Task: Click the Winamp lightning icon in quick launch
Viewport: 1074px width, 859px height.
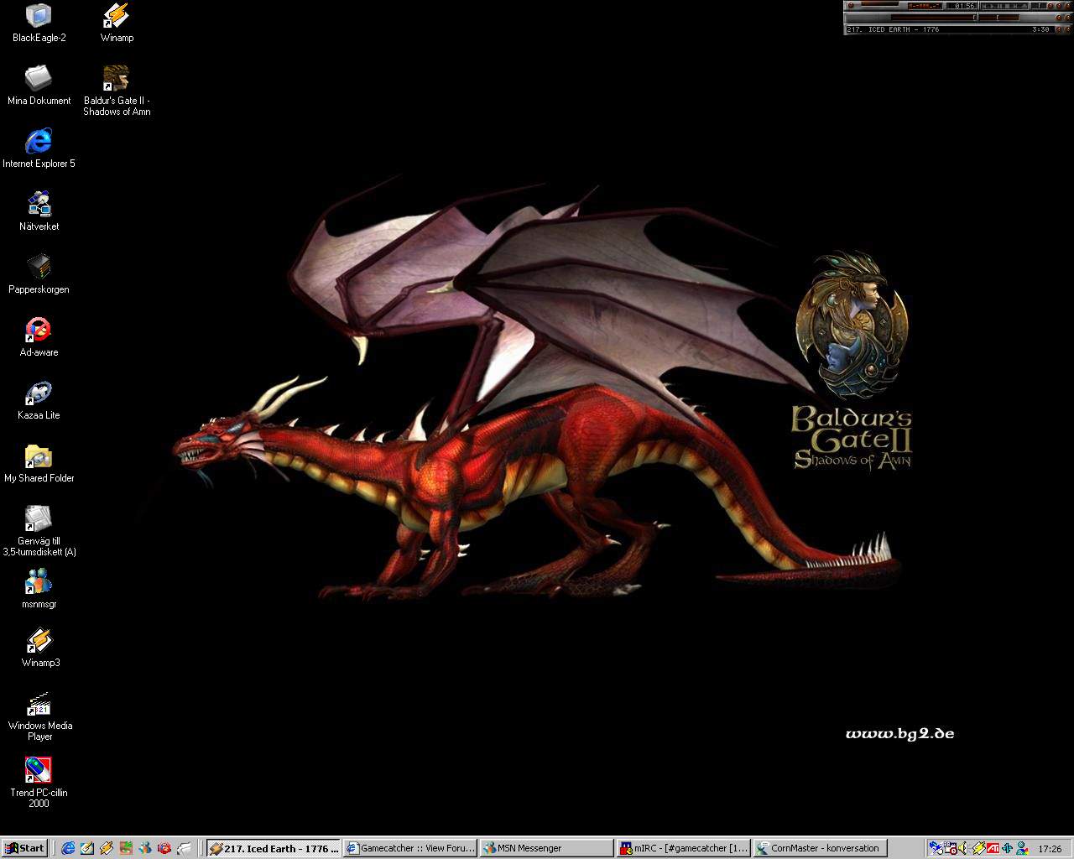Action: 107,848
